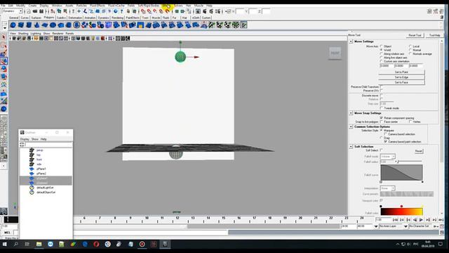The image size is (449, 253).
Task: Click the red recorder icon in the taskbar
Action: [x=142, y=244]
